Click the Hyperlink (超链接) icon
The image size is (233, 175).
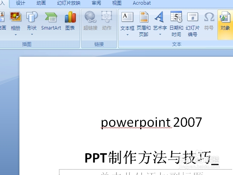click(x=90, y=17)
